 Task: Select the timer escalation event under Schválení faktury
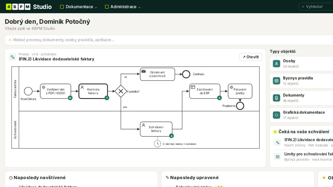click(x=157, y=144)
